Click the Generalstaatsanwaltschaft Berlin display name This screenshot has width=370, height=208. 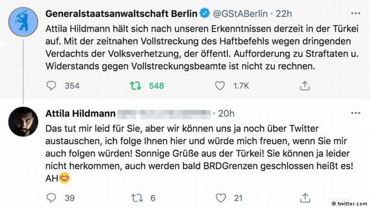click(x=121, y=14)
